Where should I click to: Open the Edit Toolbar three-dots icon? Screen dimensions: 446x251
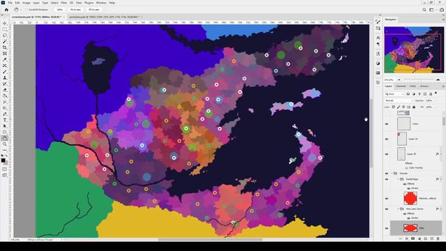[5, 150]
